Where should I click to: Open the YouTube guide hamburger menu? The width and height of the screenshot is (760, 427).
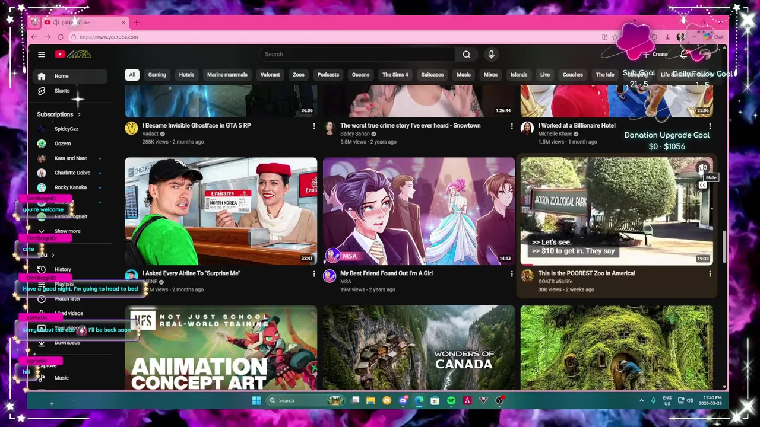42,54
